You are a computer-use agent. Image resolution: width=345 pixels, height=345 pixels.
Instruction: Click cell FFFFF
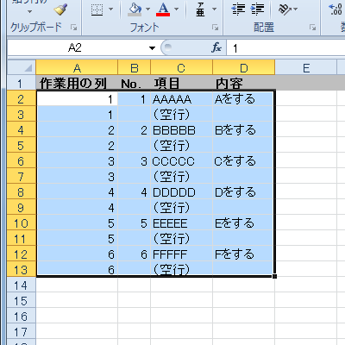(181, 254)
